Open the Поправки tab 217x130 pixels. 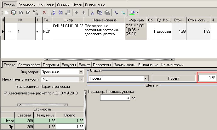coord(51,65)
